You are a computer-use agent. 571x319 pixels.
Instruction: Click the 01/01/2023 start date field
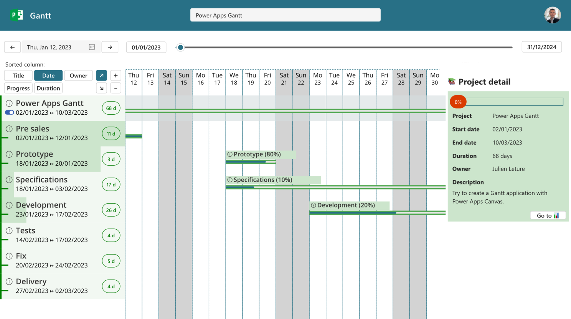(146, 48)
